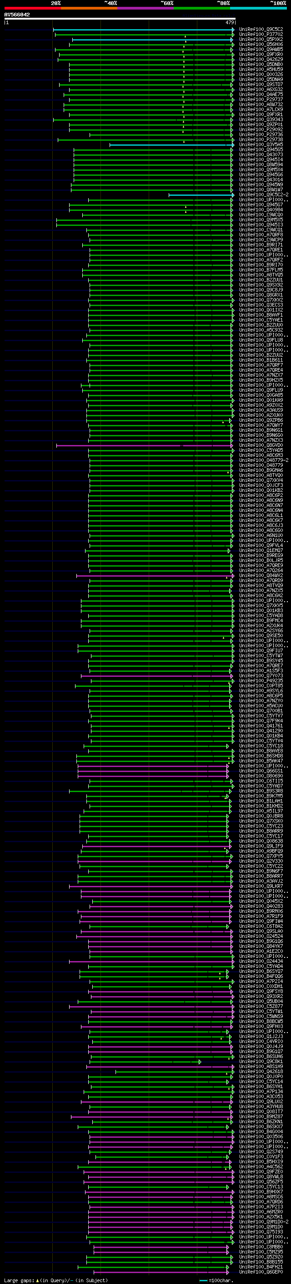291x1284 pixels.
Task: Select hit label UniRef100_A9SYL6
Action: coord(261,691)
